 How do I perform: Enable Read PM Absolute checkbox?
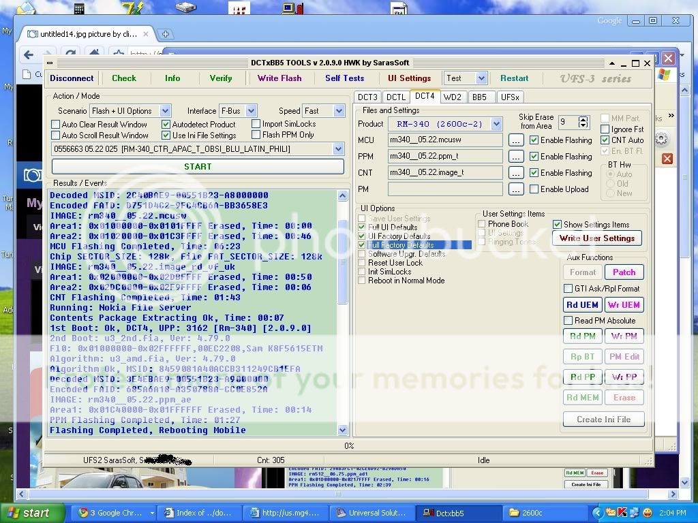click(568, 321)
